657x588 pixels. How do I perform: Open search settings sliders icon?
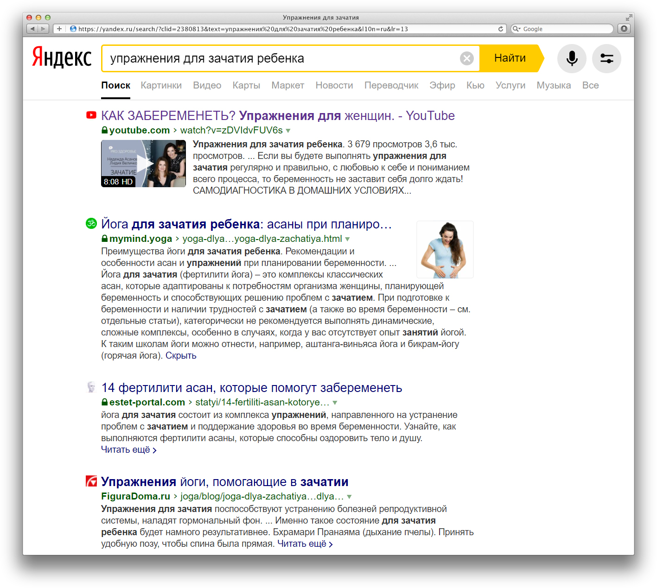pyautogui.click(x=606, y=58)
